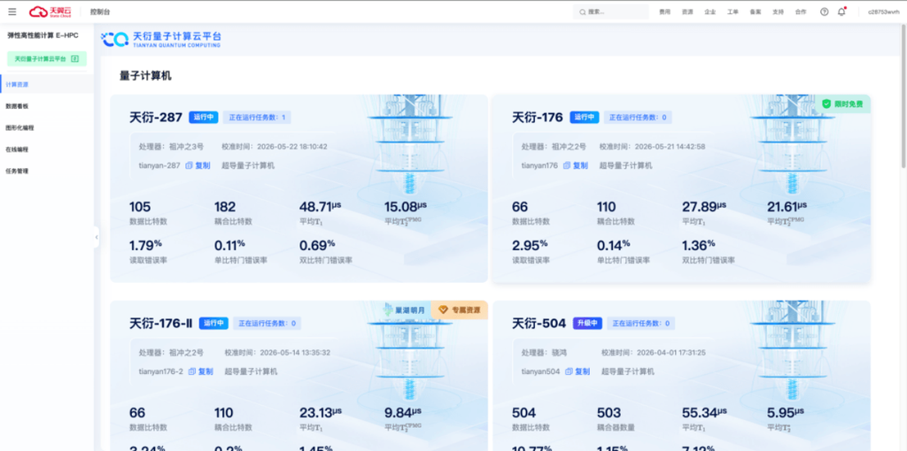
Task: Open the 合作 menu
Action: click(x=801, y=11)
